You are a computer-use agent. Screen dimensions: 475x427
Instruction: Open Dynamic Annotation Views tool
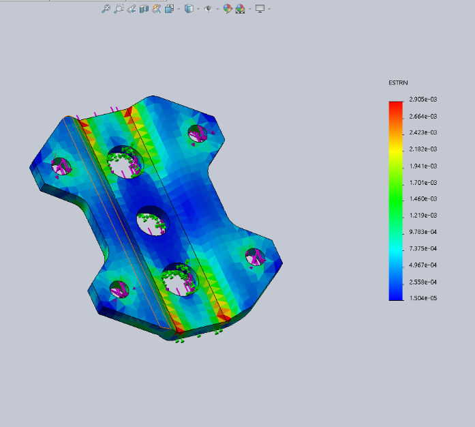pyautogui.click(x=156, y=9)
